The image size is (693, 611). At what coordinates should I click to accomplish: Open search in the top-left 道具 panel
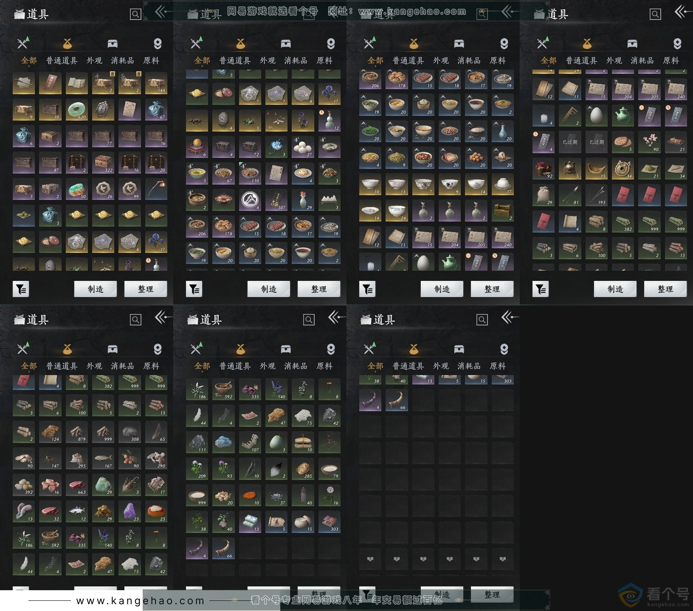point(135,14)
